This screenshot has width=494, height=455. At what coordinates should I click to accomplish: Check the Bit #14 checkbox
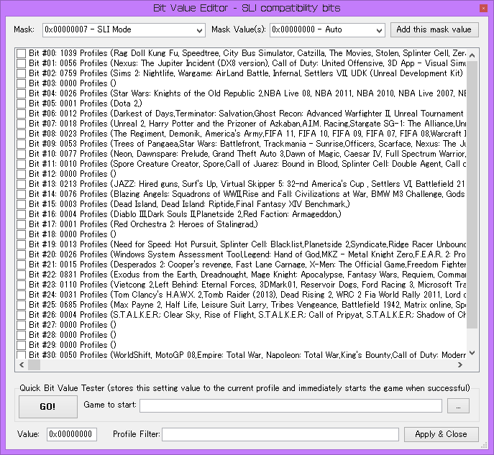(21, 194)
